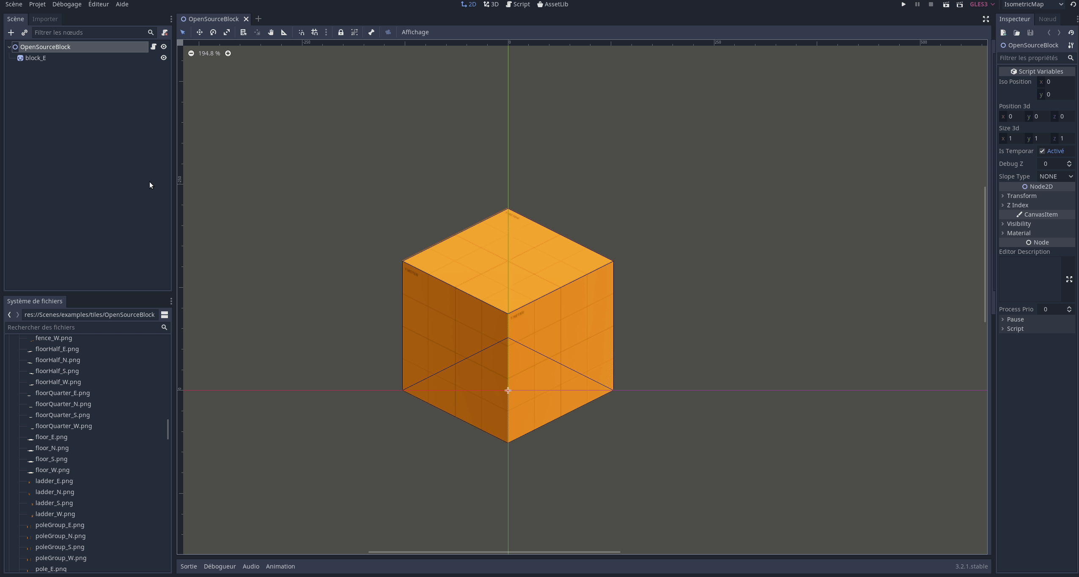This screenshot has width=1079, height=577.
Task: Uncheck the Is Temporar Activé checkbox
Action: pyautogui.click(x=1042, y=151)
